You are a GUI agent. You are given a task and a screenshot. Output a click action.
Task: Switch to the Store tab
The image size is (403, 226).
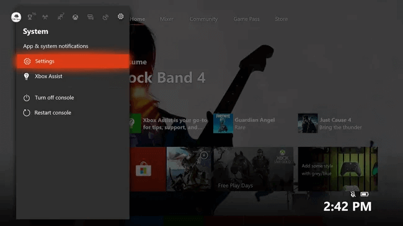click(x=281, y=19)
